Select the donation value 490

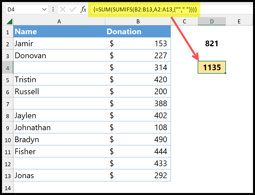point(138,139)
